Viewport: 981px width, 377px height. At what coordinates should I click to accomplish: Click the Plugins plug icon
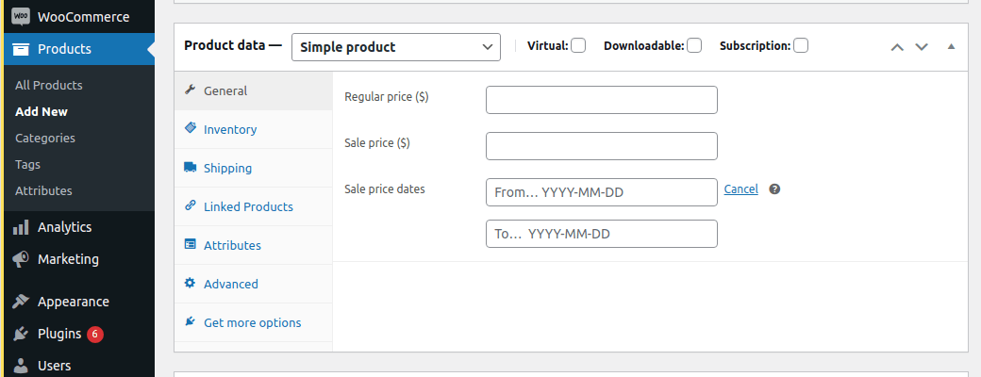point(21,334)
